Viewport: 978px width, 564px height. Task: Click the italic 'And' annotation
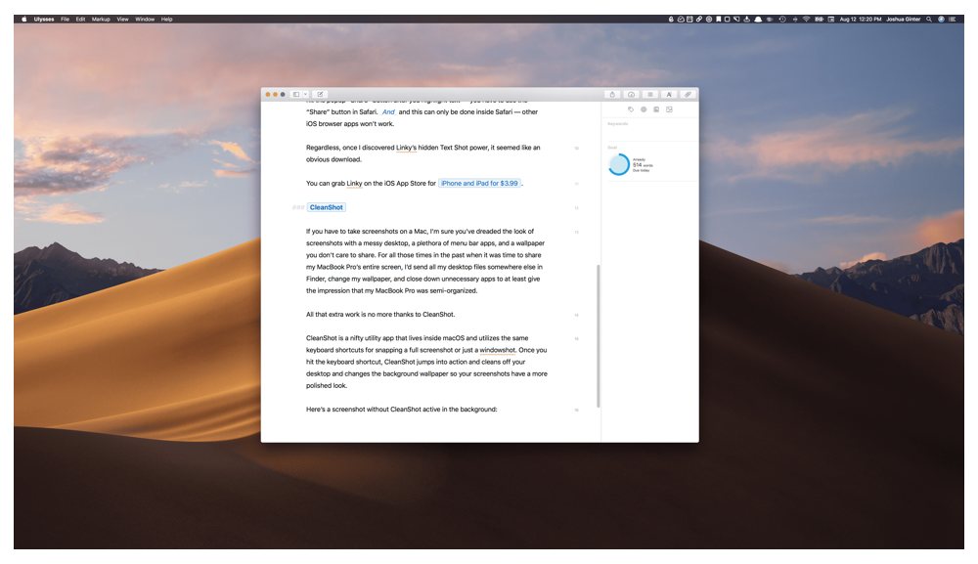(388, 111)
